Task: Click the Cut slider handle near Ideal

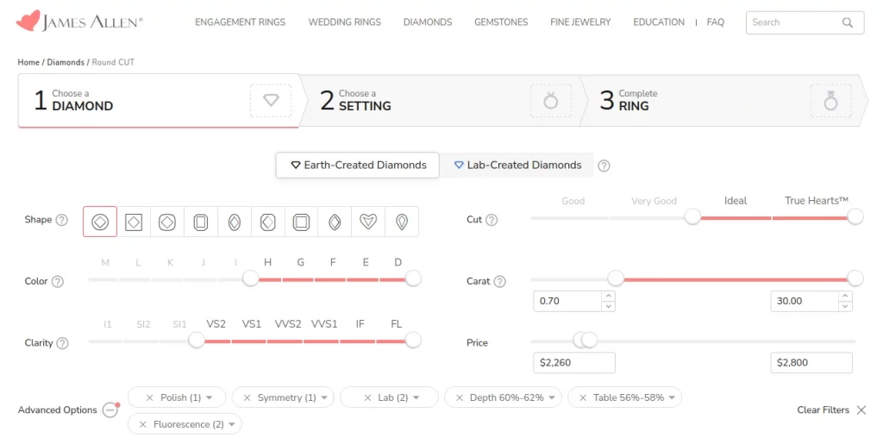Action: pyautogui.click(x=692, y=216)
